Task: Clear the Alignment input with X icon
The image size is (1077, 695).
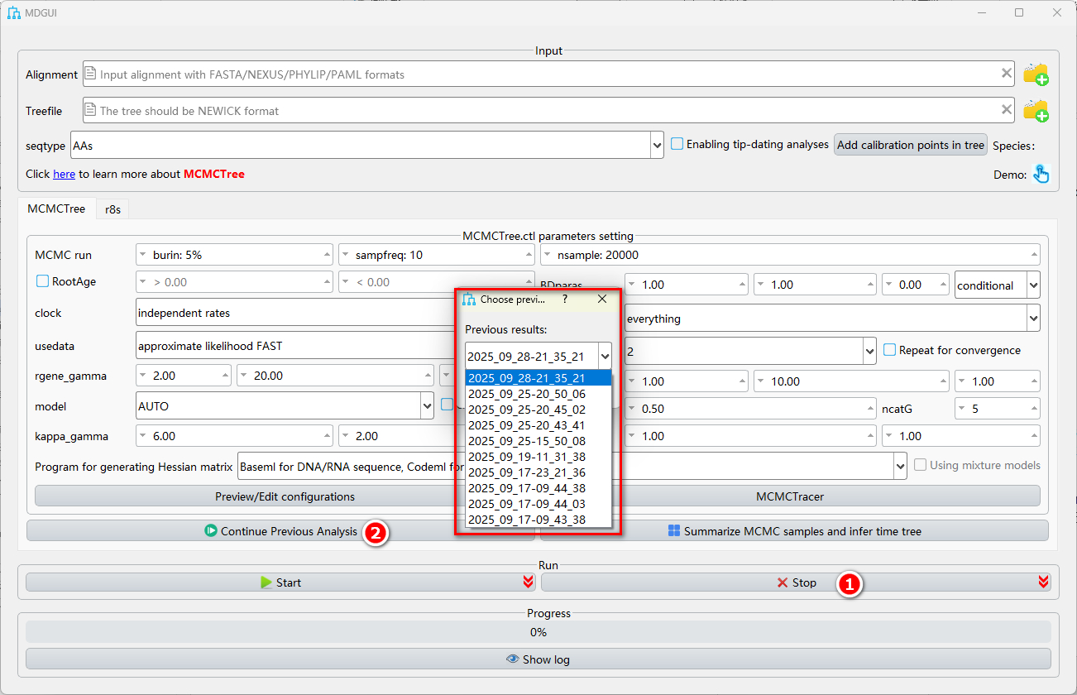Action: (1007, 74)
